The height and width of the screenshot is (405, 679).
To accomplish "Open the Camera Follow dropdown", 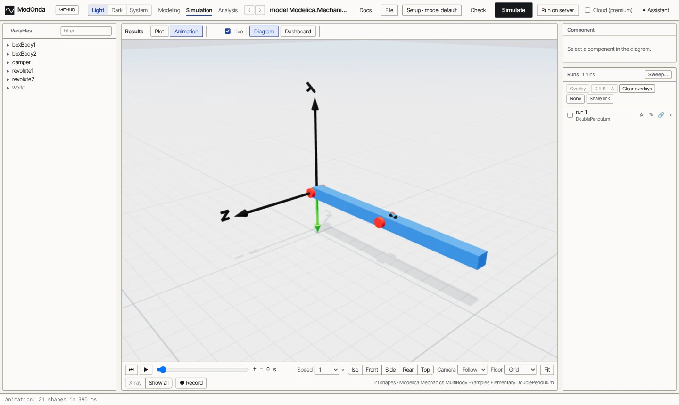I will pos(472,370).
